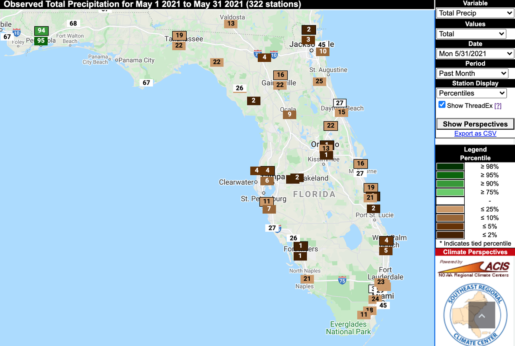Click the 4 station marker near I-10 junction
This screenshot has height=346, width=515.
[x=264, y=58]
